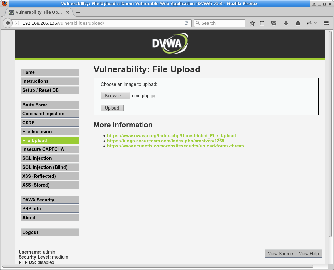Click the View Help button
The height and width of the screenshot is (270, 334).
point(309,254)
